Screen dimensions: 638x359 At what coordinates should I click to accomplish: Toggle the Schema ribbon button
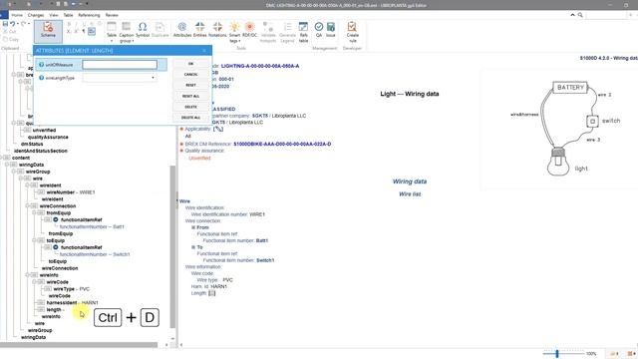(48, 31)
